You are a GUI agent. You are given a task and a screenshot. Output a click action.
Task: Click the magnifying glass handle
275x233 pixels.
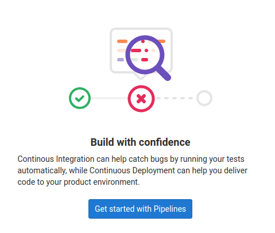point(164,73)
